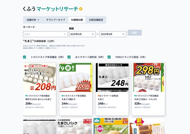The height and width of the screenshot is (134, 190).
Task: Open the 2025年6月 end period dropdown
Action: point(113,34)
